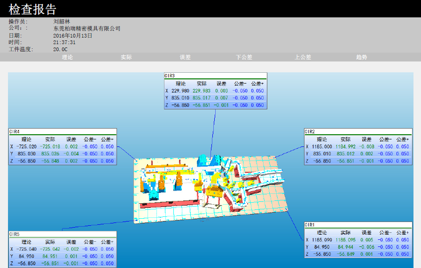Click the workpiece temperature value 20.0C
This screenshot has height=268, width=421.
point(61,49)
